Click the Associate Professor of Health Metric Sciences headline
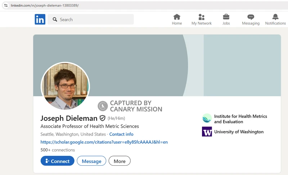 90,126
